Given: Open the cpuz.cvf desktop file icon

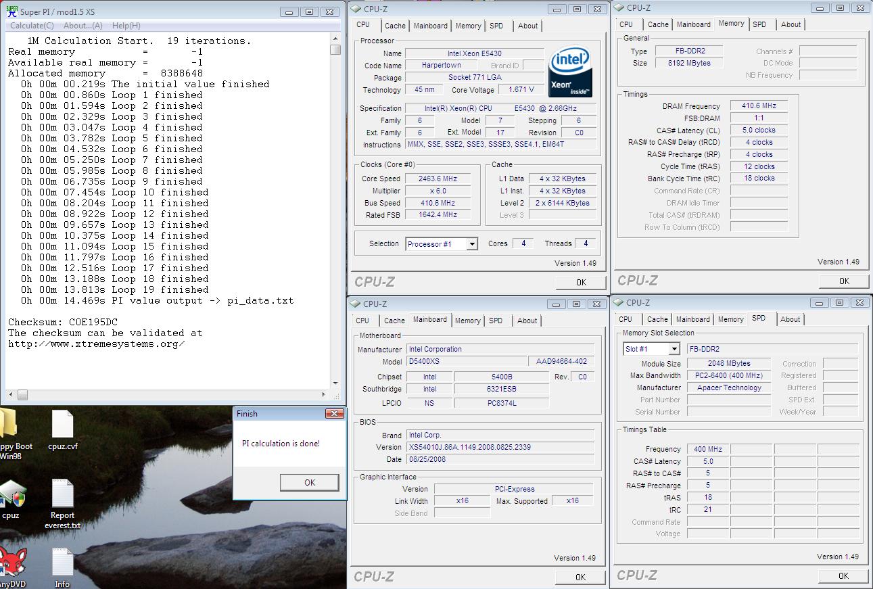Looking at the screenshot, I should (x=62, y=429).
